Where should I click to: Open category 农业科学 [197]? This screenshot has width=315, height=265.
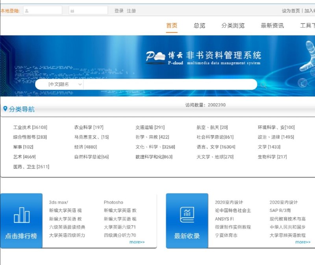coord(89,127)
